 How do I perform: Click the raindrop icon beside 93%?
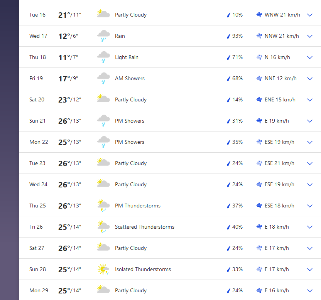(228, 36)
